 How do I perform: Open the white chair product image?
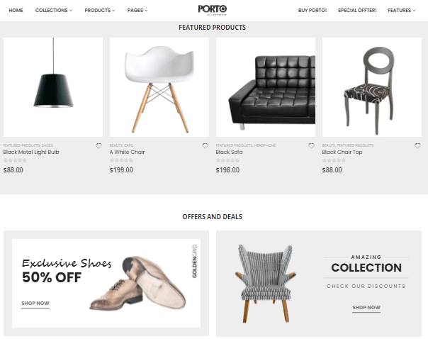tap(159, 87)
